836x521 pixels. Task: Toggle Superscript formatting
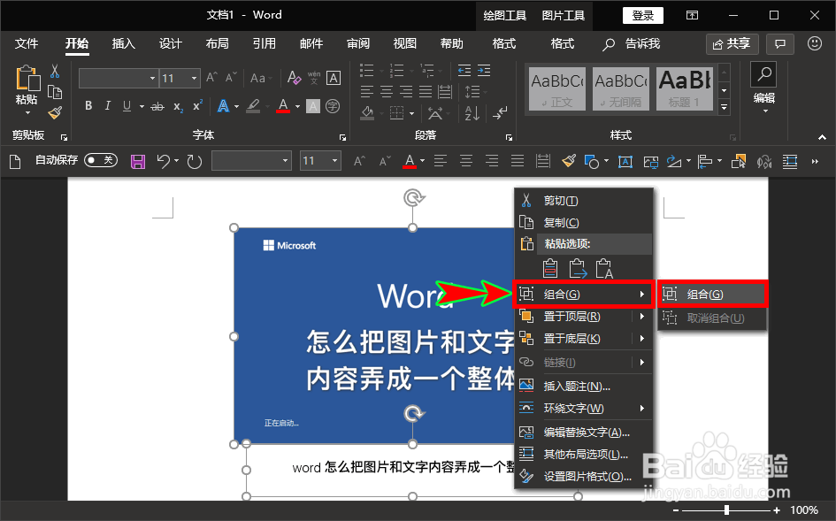(x=197, y=105)
